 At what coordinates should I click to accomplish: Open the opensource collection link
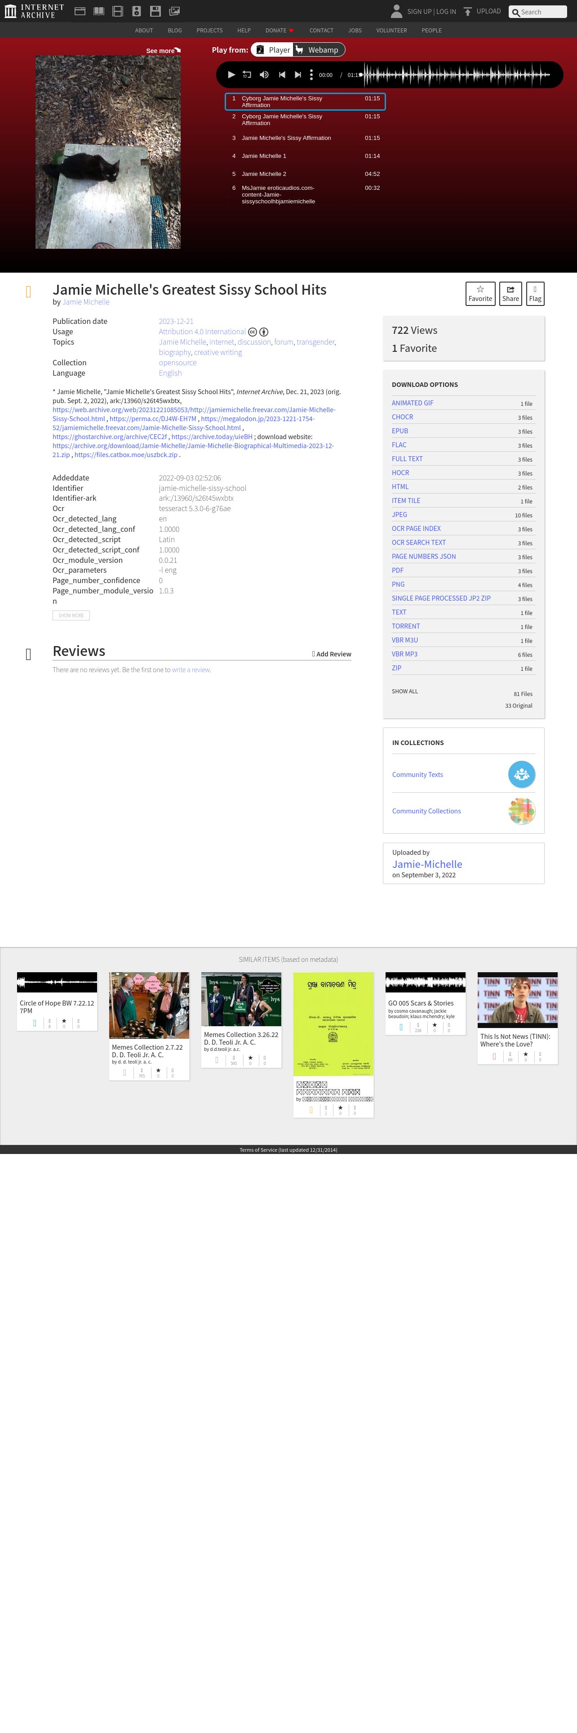tap(178, 363)
